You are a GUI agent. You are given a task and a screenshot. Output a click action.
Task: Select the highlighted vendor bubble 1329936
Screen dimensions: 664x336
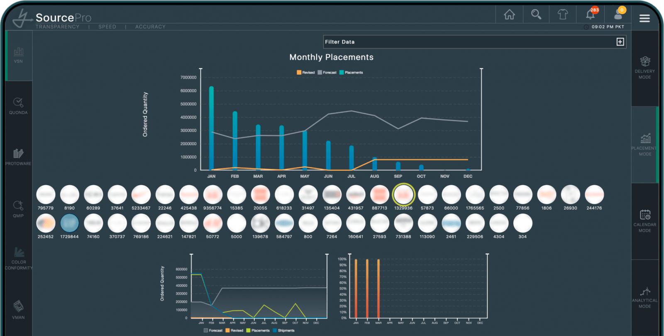click(x=403, y=194)
